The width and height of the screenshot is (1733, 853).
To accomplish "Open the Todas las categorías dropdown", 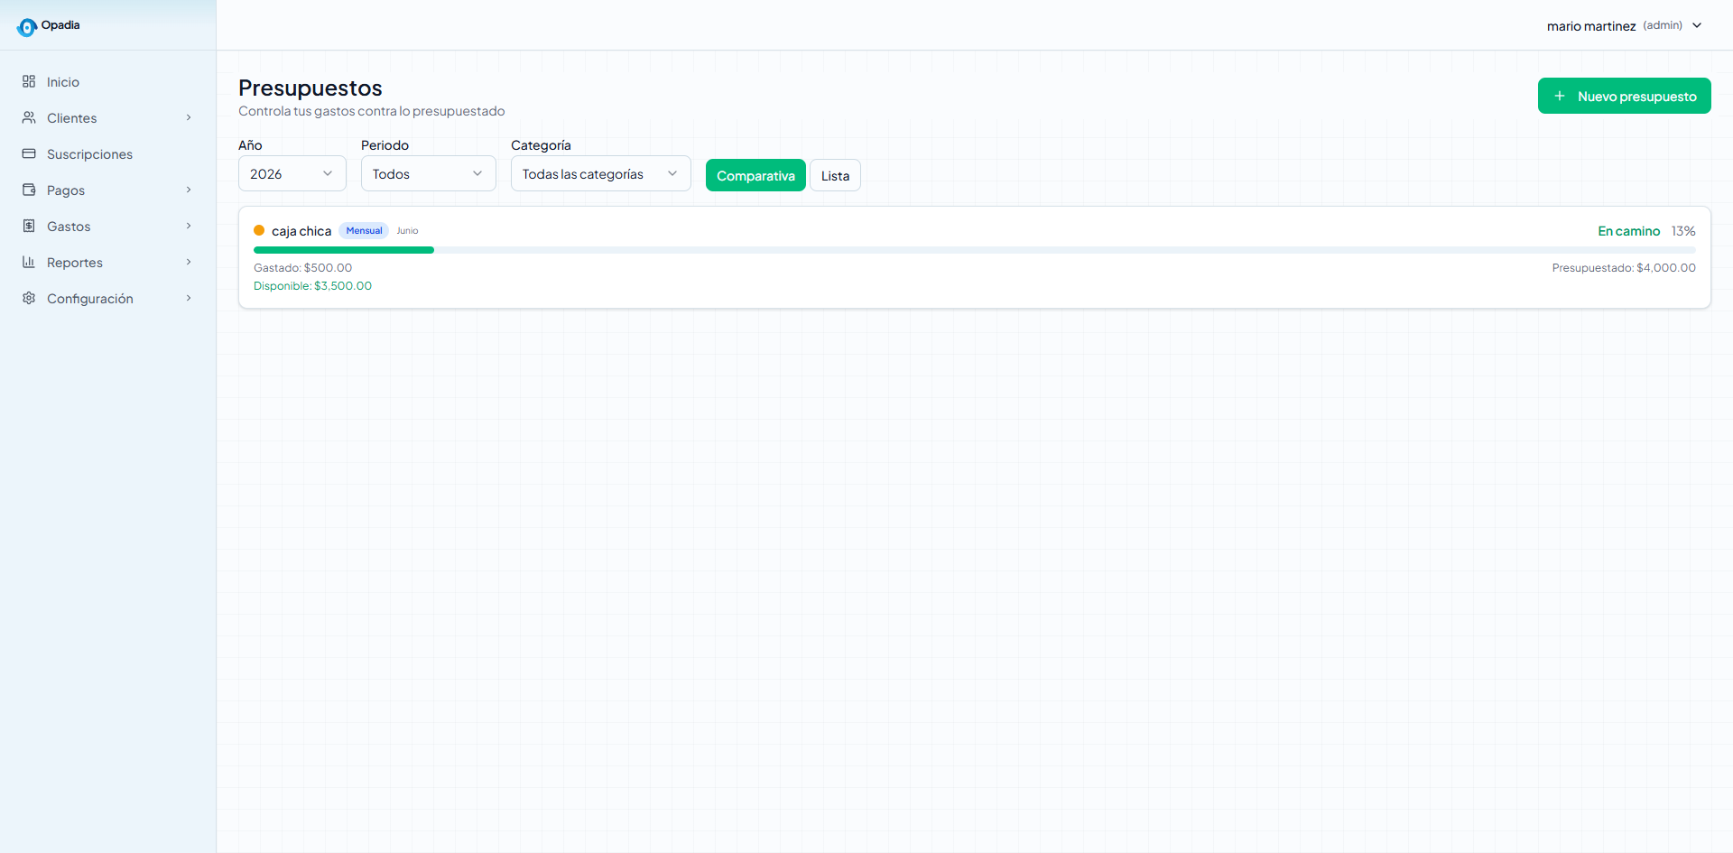I will (601, 173).
